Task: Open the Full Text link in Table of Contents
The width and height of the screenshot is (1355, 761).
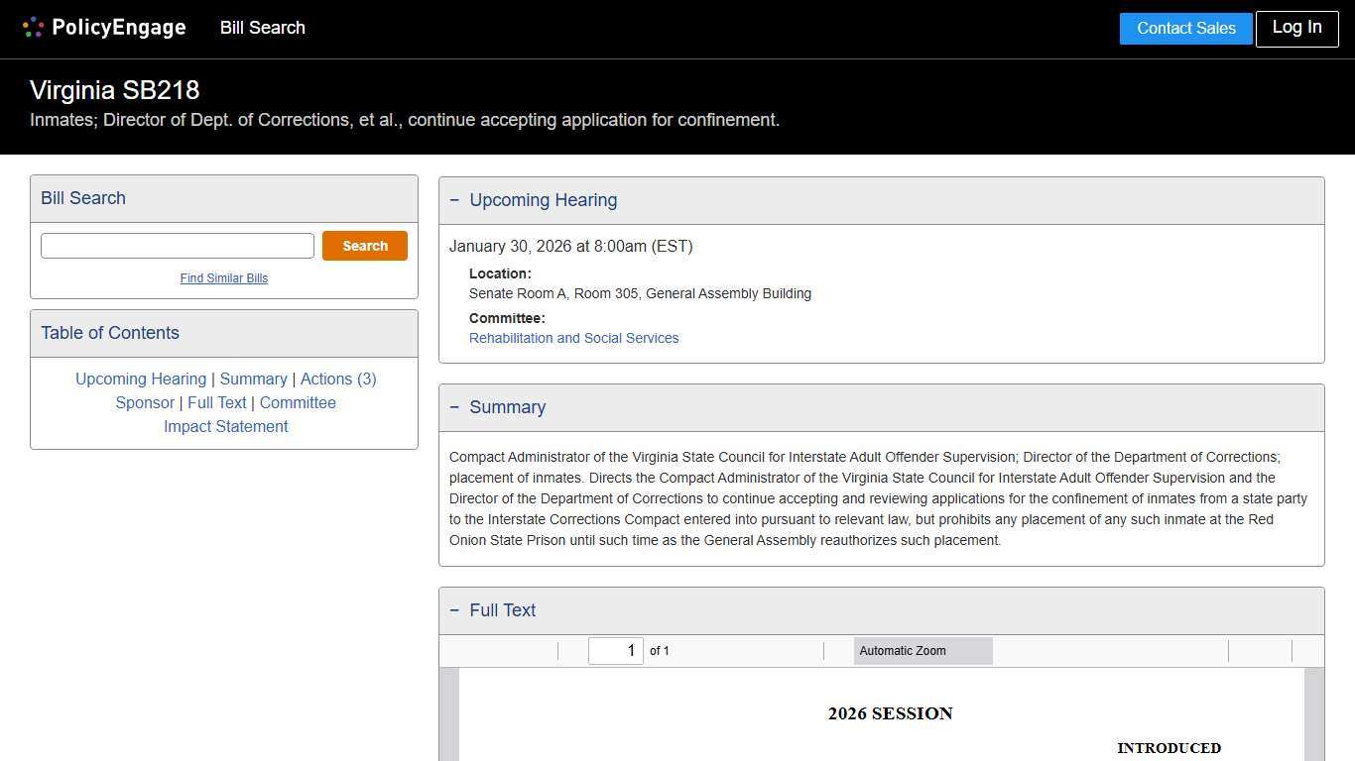Action: pyautogui.click(x=216, y=402)
